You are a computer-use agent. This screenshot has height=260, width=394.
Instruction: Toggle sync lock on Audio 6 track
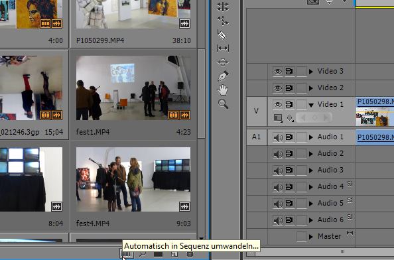289,220
